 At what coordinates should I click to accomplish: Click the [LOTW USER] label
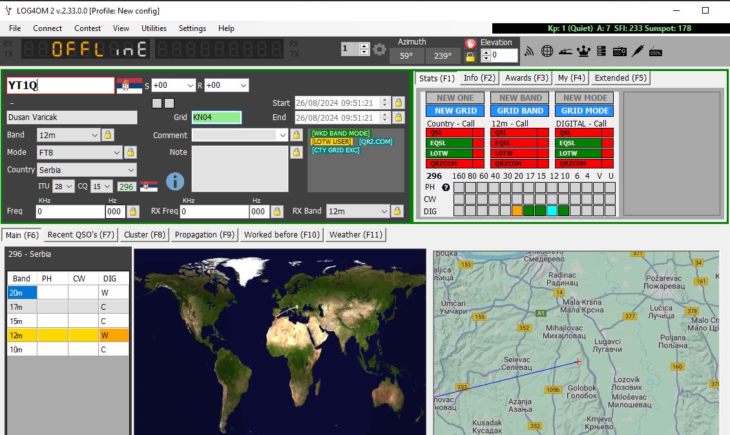point(331,141)
